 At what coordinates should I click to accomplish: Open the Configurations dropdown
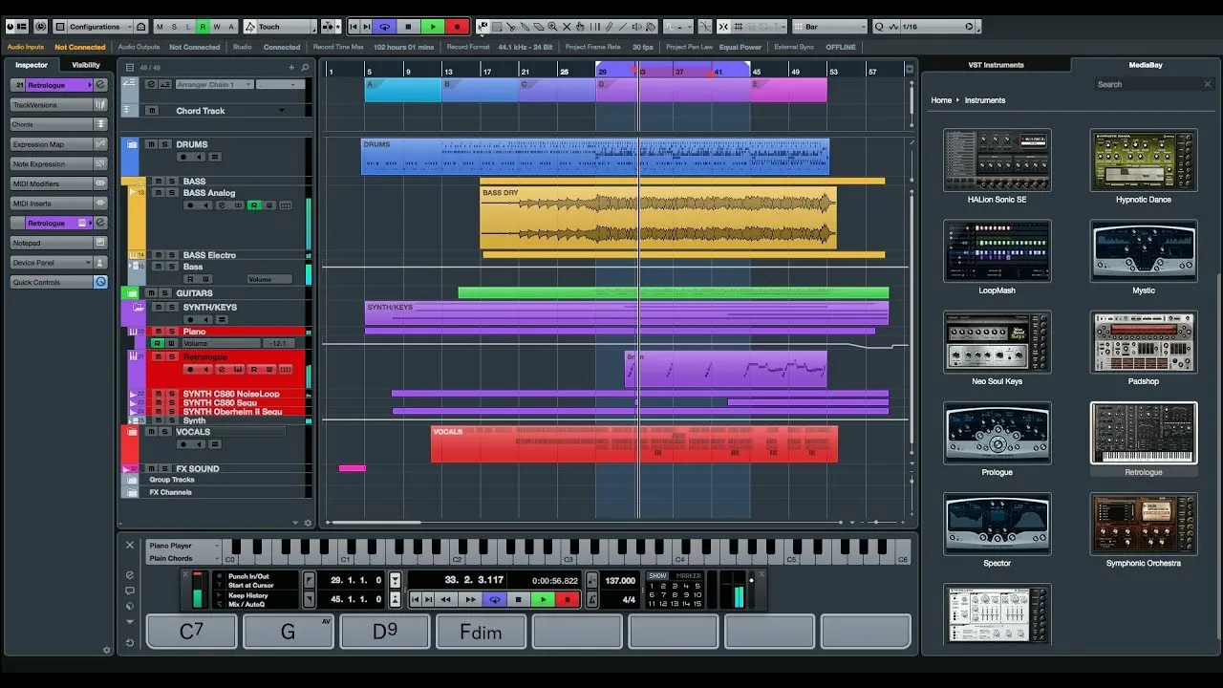[94, 27]
